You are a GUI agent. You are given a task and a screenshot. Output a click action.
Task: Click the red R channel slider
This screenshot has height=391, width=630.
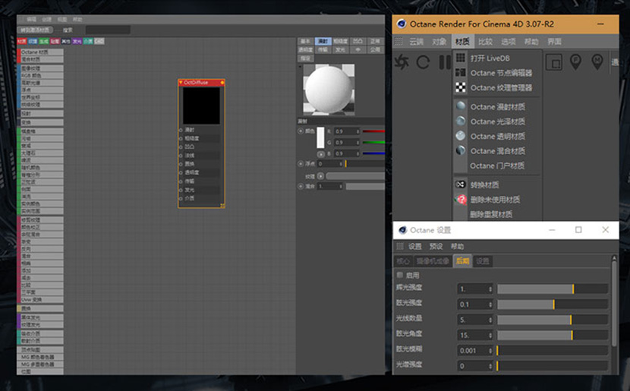click(x=373, y=131)
